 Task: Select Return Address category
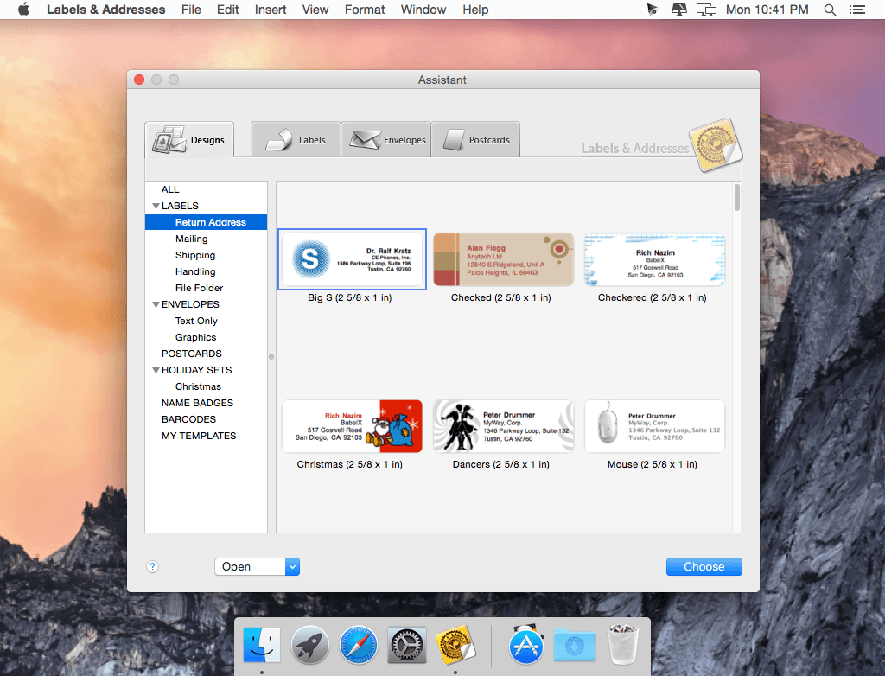206,222
